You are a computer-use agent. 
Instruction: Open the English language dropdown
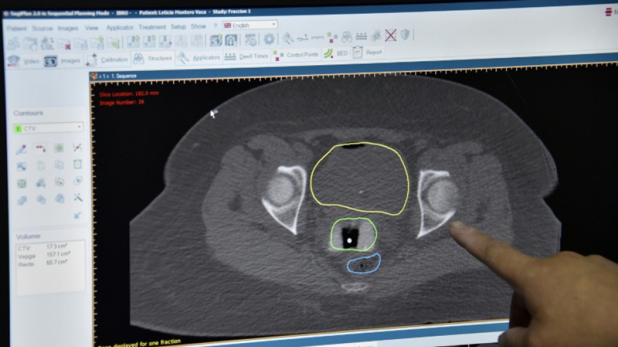[250, 25]
